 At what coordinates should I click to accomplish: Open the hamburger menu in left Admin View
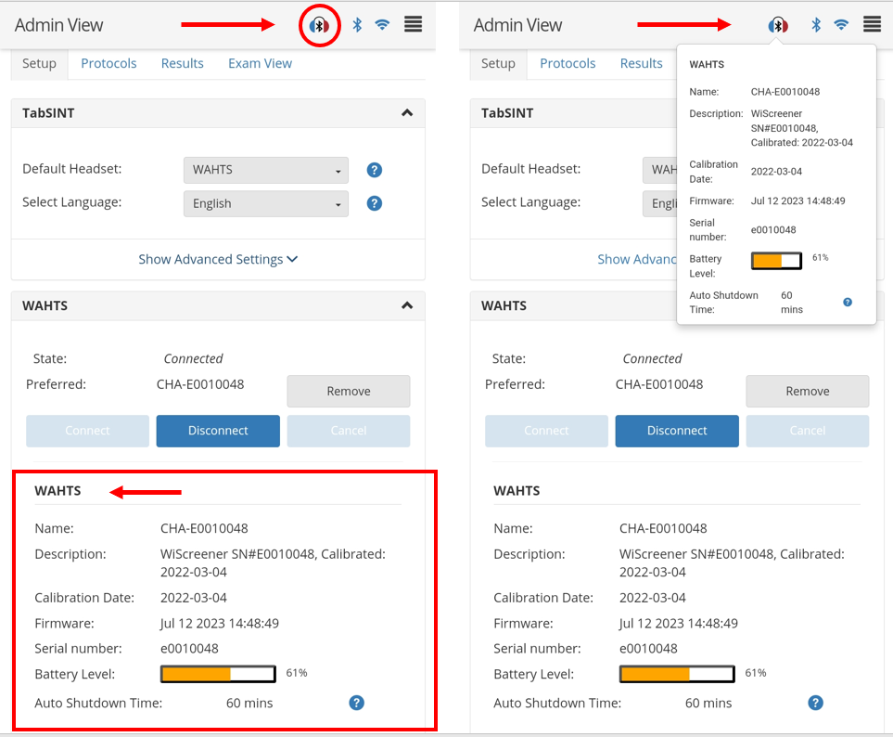click(413, 25)
